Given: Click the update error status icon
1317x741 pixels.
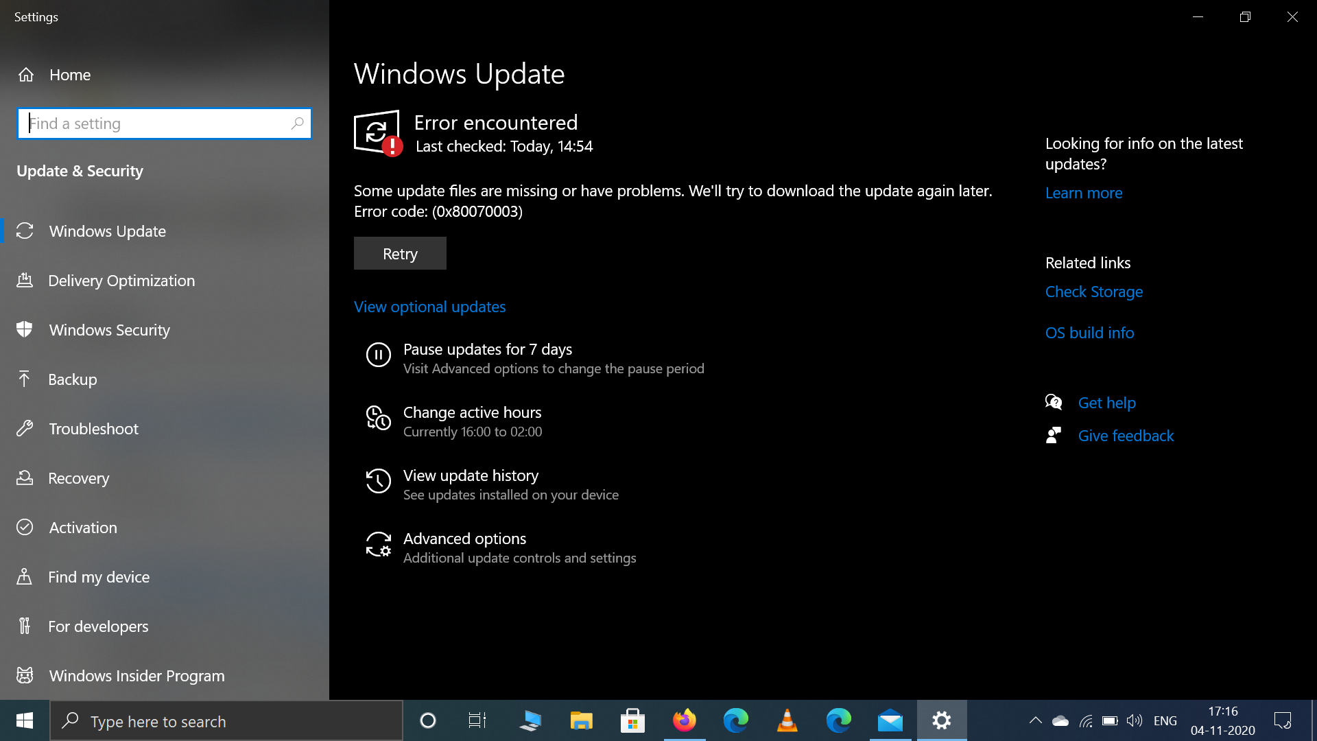Looking at the screenshot, I should click(378, 134).
